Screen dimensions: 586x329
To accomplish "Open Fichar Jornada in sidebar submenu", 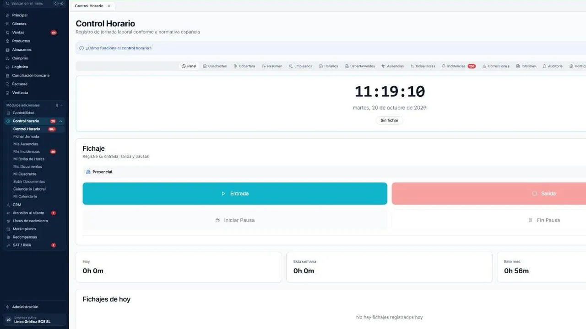I will (x=26, y=137).
